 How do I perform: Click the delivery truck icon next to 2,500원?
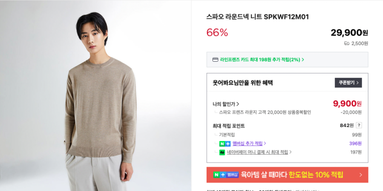[x=346, y=43]
